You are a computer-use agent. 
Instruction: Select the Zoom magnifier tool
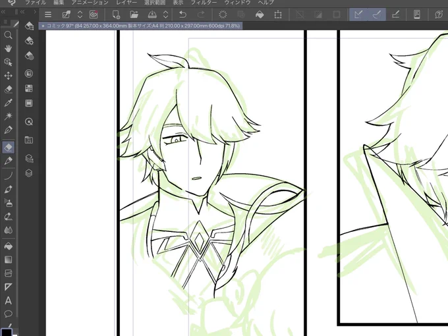coord(8,35)
